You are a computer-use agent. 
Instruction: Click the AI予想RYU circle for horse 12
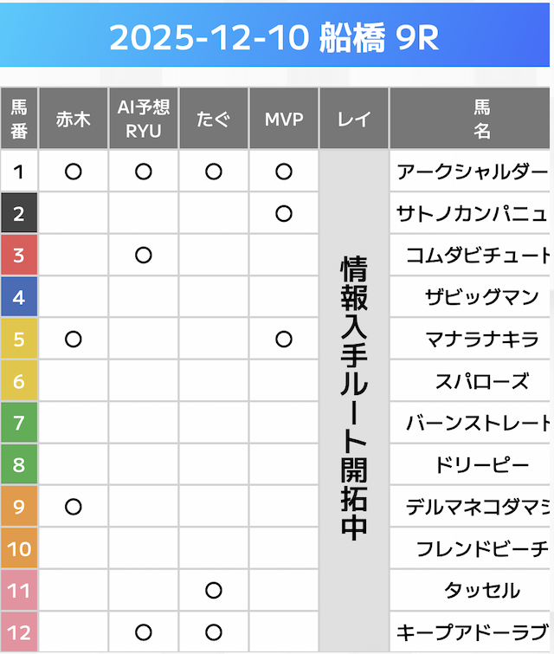[x=144, y=631]
